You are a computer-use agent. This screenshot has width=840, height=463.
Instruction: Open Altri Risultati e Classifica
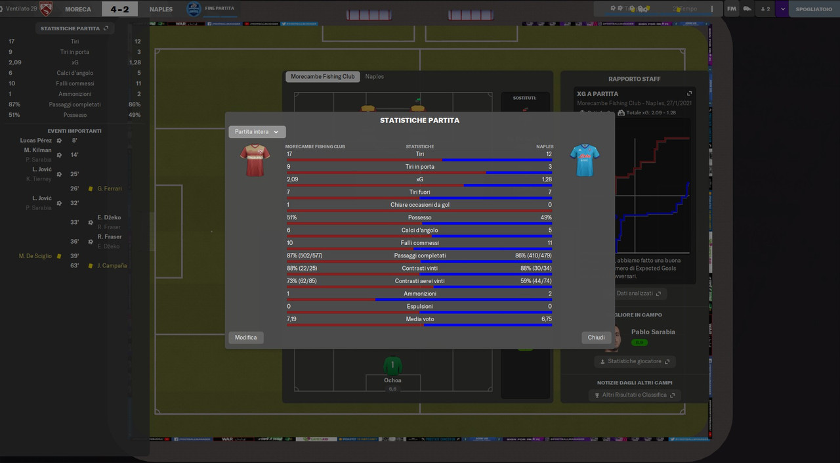click(635, 395)
